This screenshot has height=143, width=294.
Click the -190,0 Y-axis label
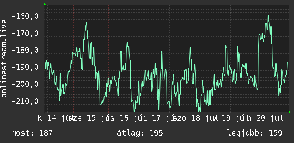coord(25,67)
